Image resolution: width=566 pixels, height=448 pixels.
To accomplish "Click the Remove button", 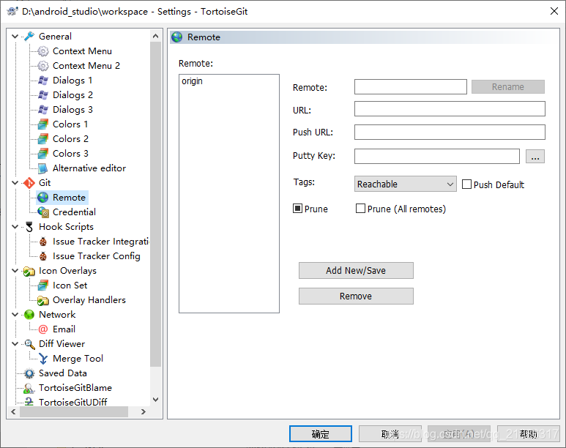I will [x=356, y=296].
